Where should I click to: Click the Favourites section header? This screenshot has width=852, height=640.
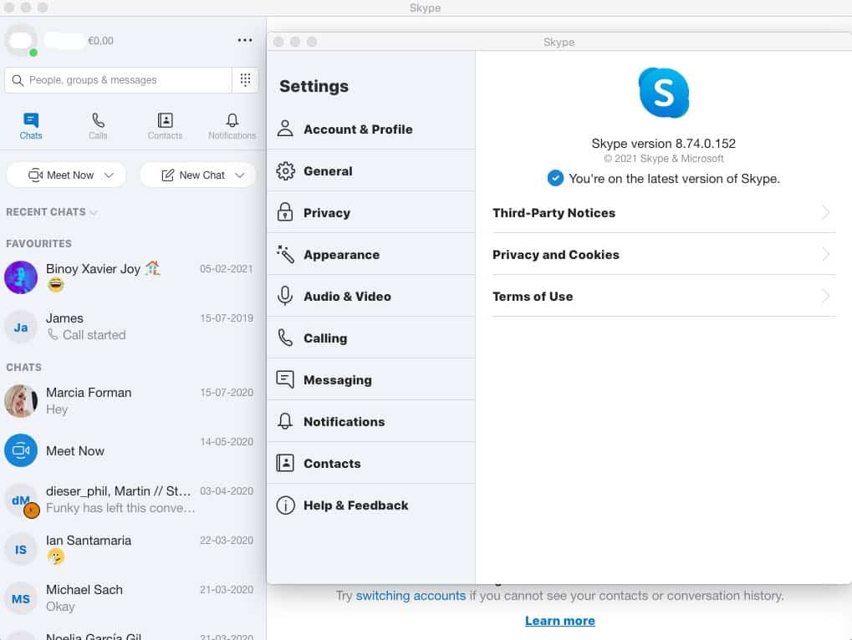coord(38,243)
